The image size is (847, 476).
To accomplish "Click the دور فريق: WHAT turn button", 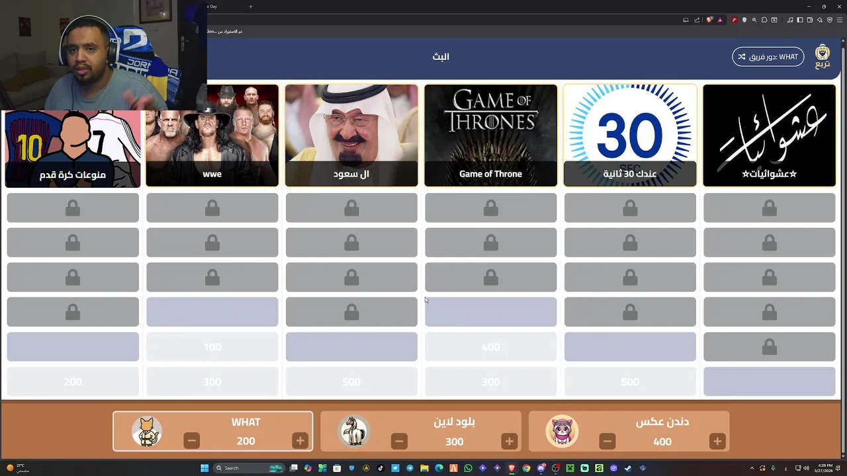I will coord(768,57).
